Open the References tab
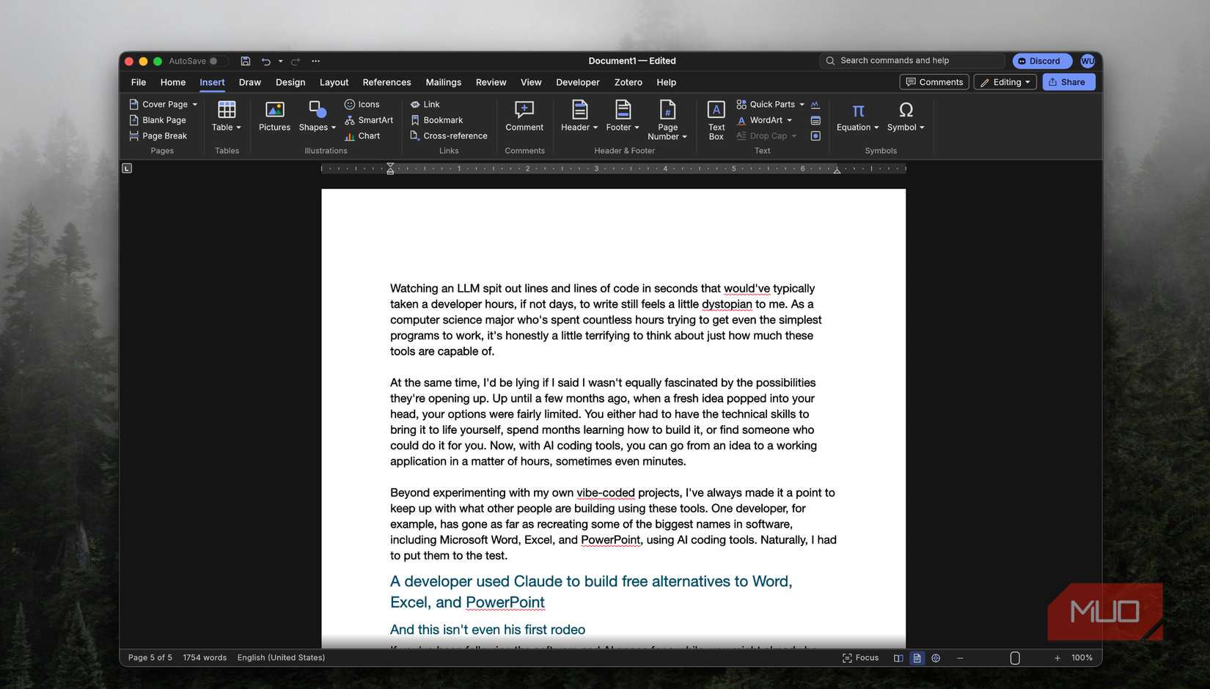The height and width of the screenshot is (689, 1210). (386, 82)
